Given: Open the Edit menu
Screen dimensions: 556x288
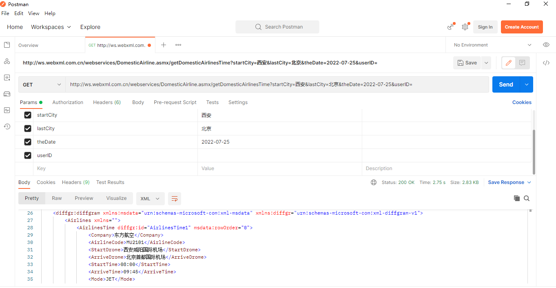Looking at the screenshot, I should 19,13.
